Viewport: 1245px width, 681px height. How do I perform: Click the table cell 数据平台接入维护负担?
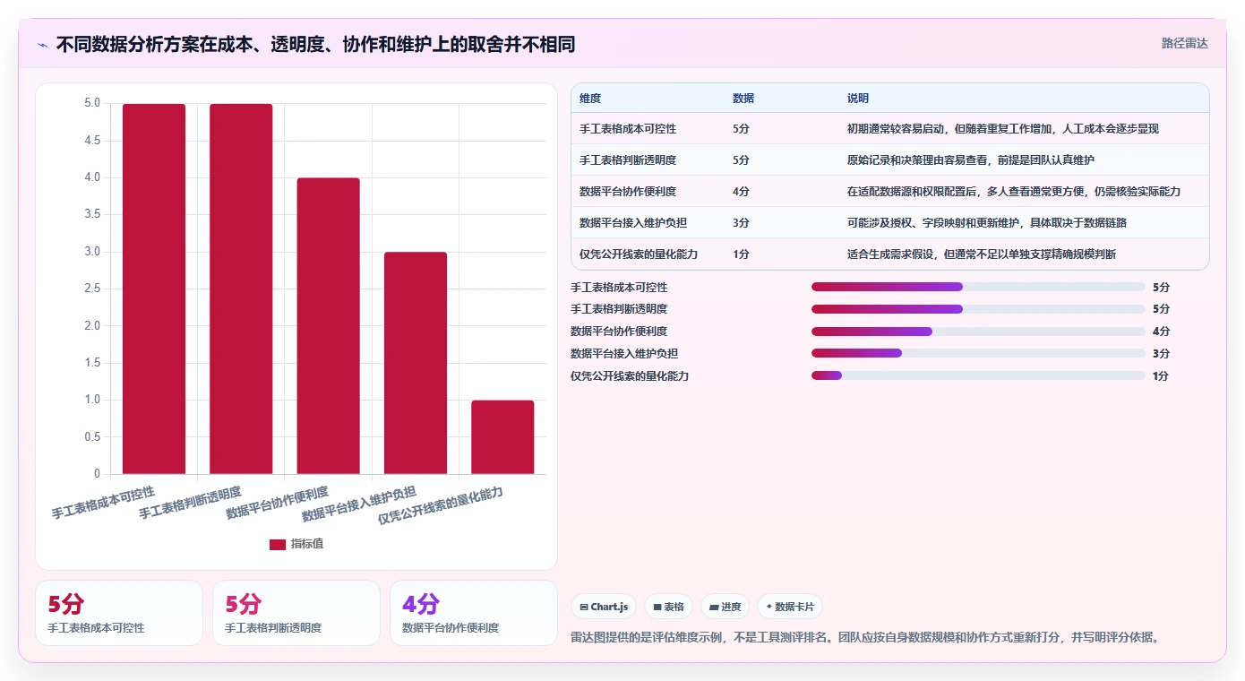click(x=633, y=223)
